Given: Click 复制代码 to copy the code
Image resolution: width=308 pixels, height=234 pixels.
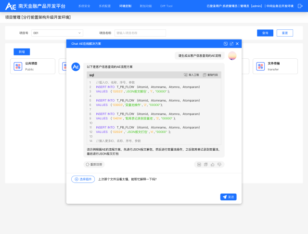Looking at the screenshot, I should click(x=210, y=75).
